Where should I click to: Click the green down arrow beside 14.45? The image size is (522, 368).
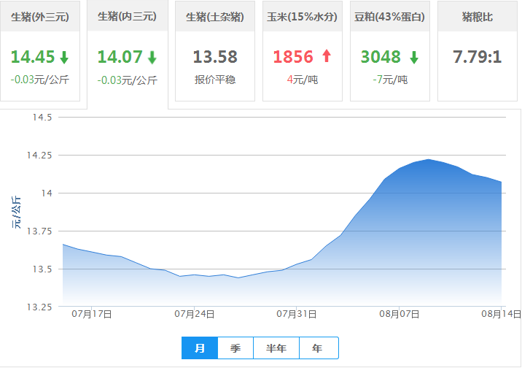(65, 57)
